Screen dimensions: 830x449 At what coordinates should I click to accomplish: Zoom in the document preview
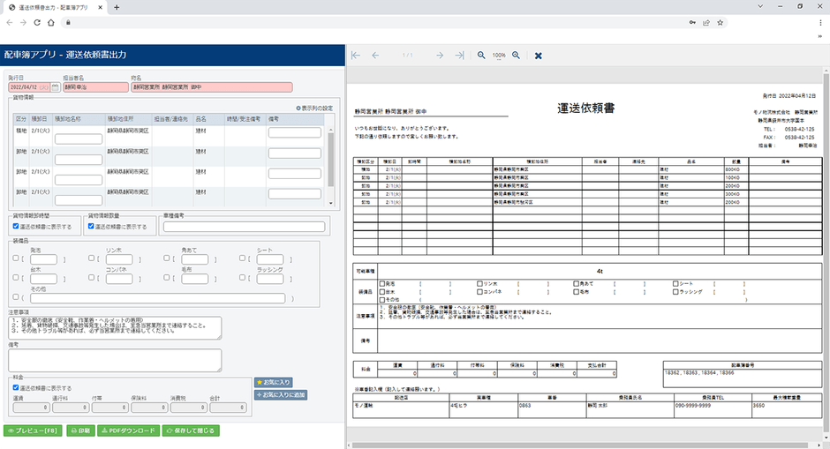pyautogui.click(x=517, y=55)
